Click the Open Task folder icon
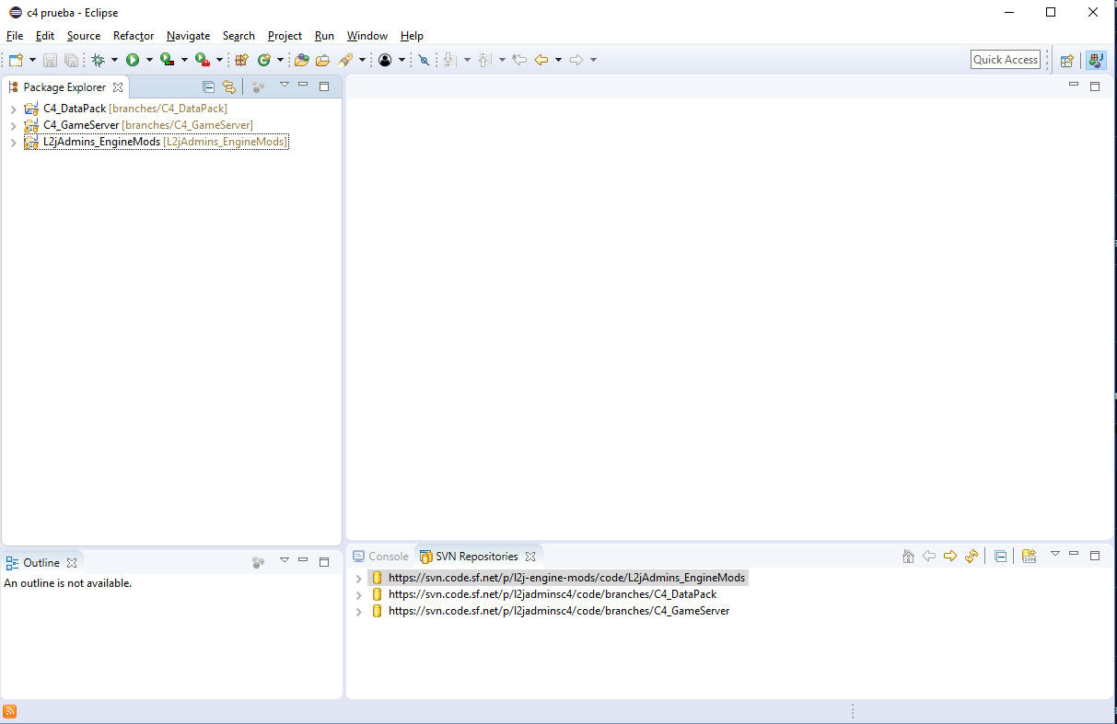Viewport: 1117px width, 724px height. tap(322, 60)
